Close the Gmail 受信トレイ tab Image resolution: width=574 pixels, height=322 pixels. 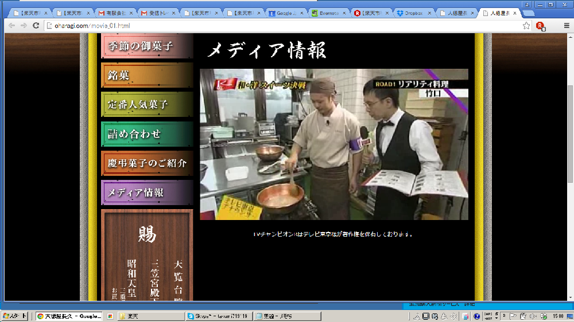(173, 13)
